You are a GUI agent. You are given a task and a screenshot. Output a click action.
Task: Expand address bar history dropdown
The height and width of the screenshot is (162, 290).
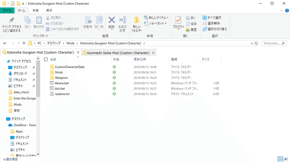[x=252, y=43]
